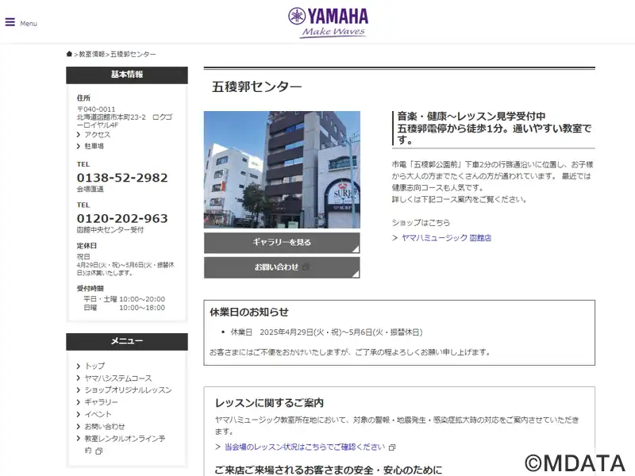Click the chevron beside 教室レンタルオンライン予約

coord(79,439)
